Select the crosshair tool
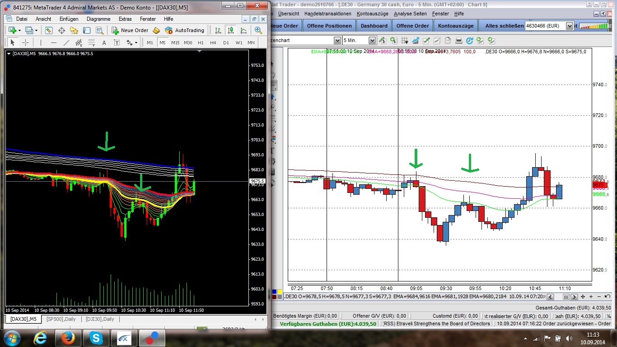 pos(25,42)
